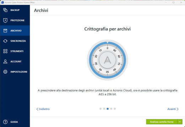Advance with Avanti link
185x127 pixels.
pyautogui.click(x=173, y=109)
